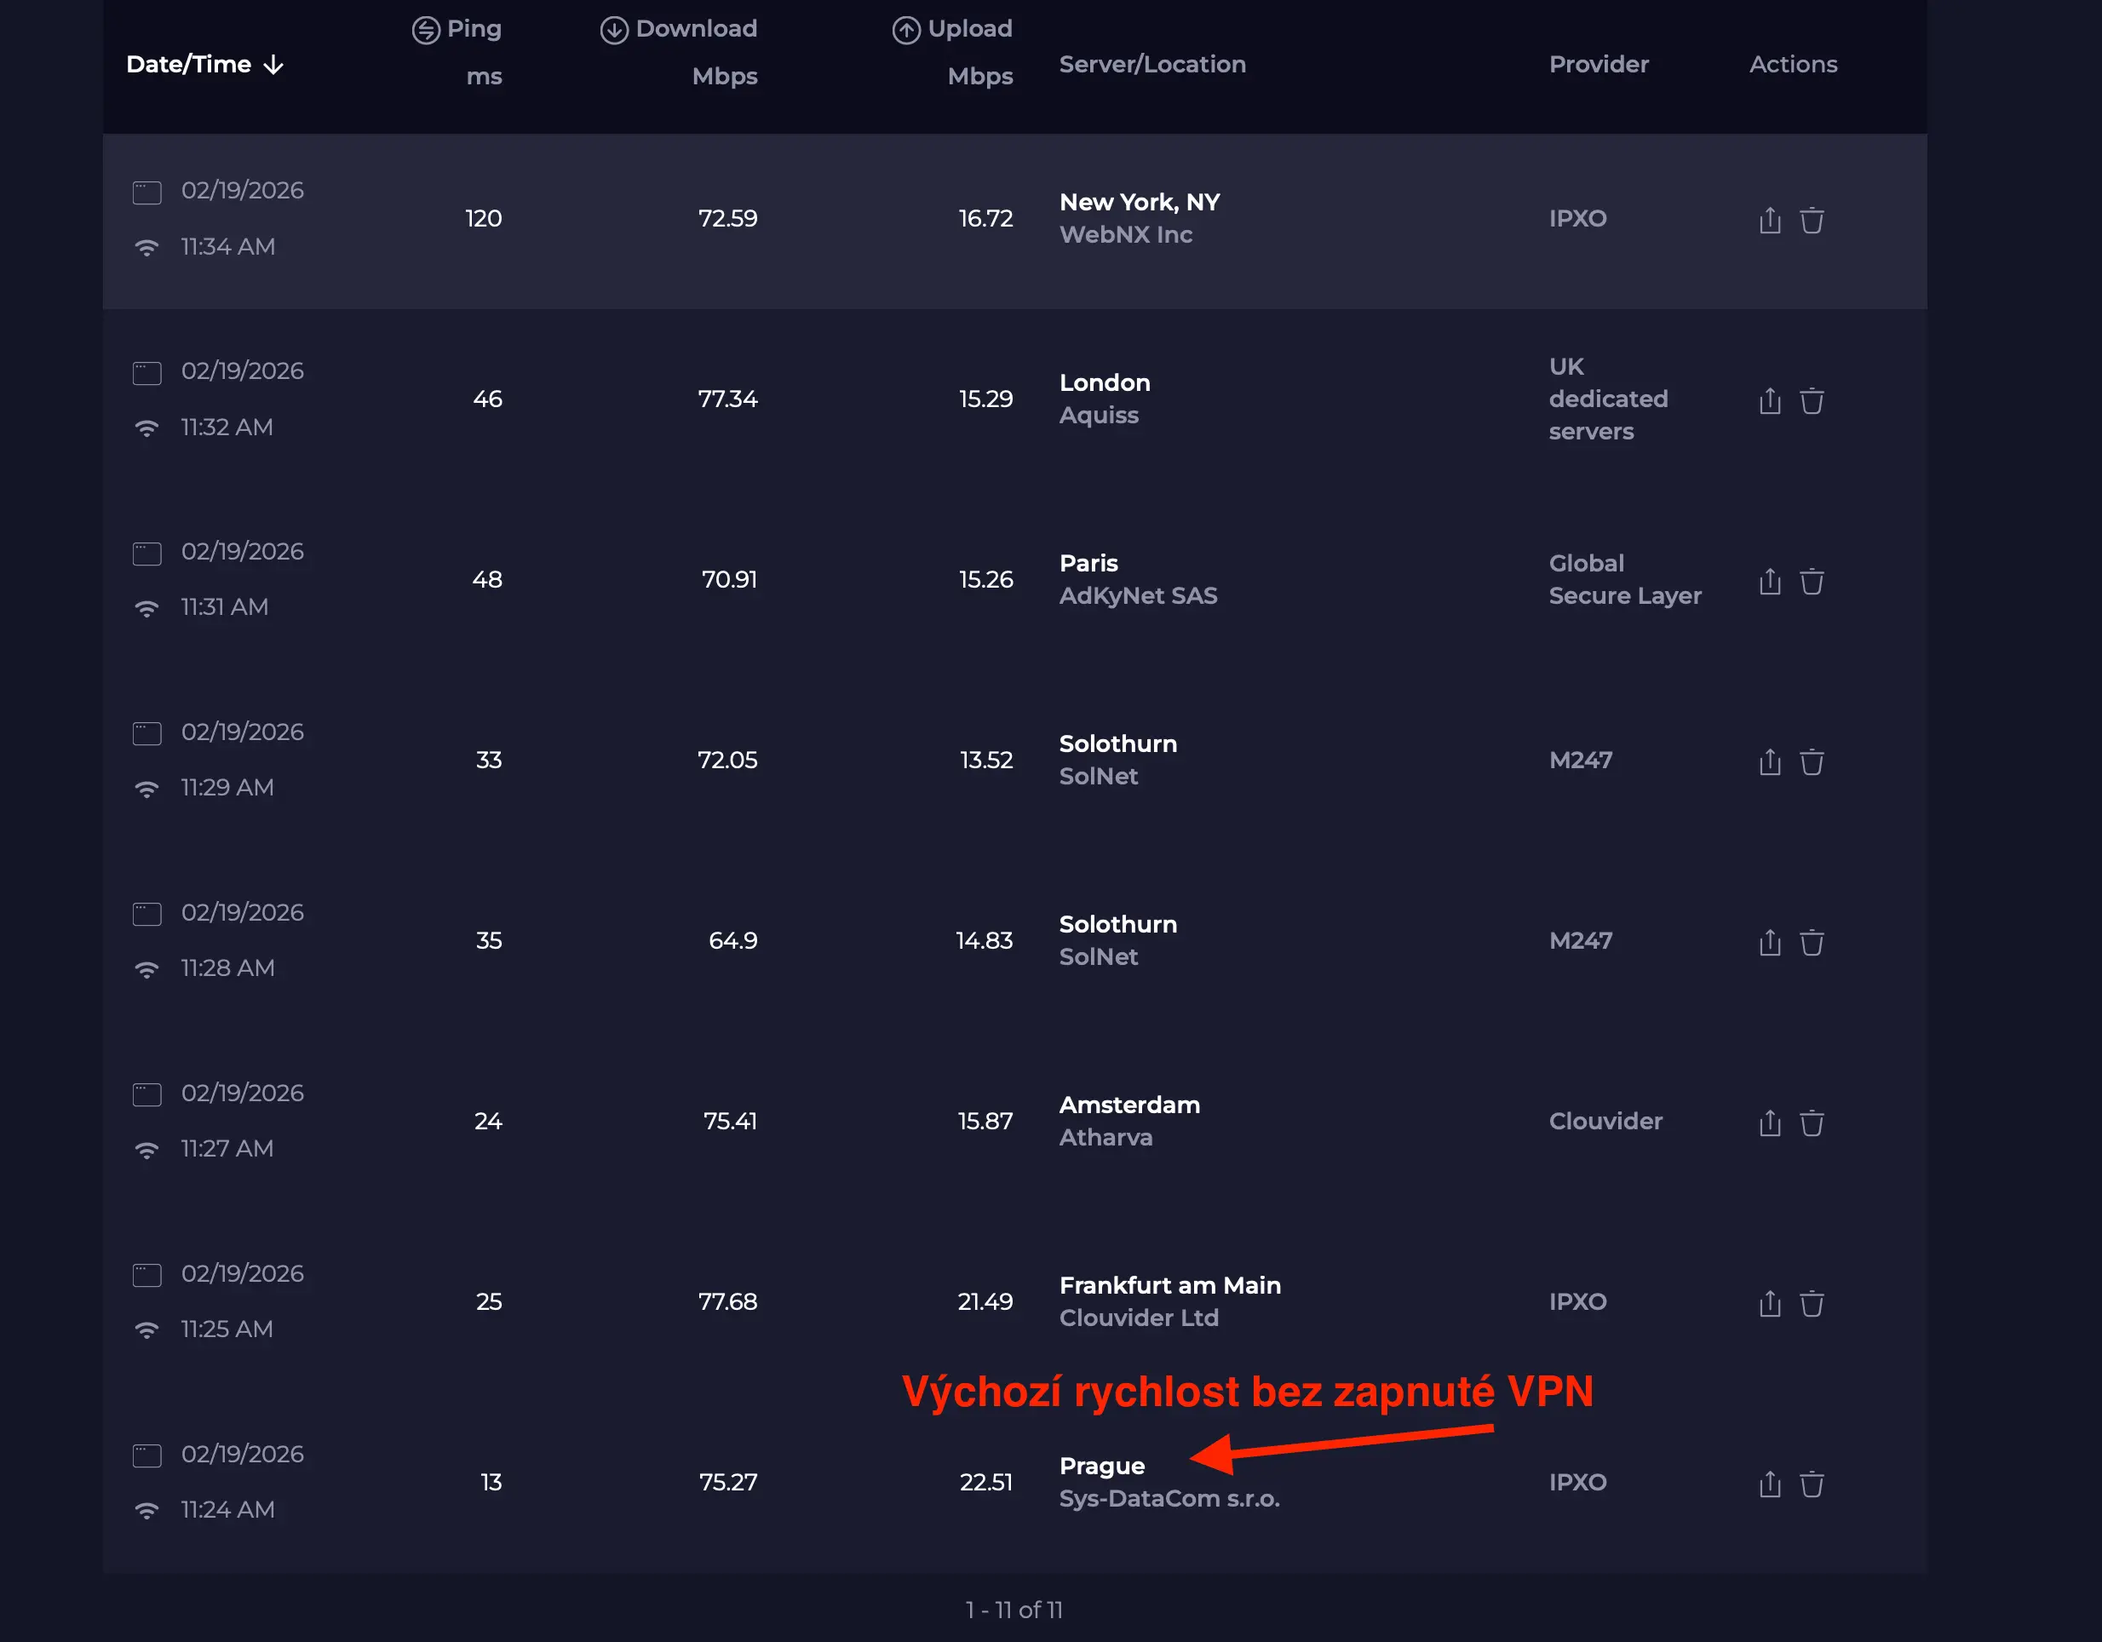Open the New York WebNX result row
Image resolution: width=2102 pixels, height=1642 pixels.
tap(1139, 203)
